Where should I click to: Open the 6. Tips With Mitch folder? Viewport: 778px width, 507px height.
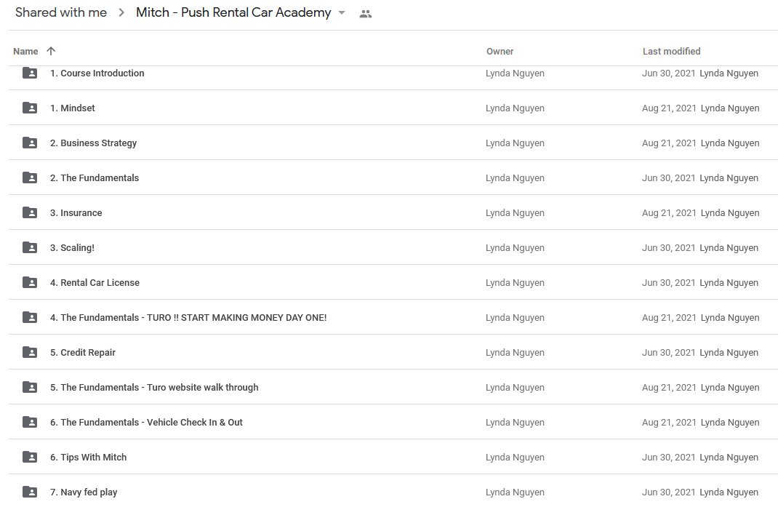[88, 457]
